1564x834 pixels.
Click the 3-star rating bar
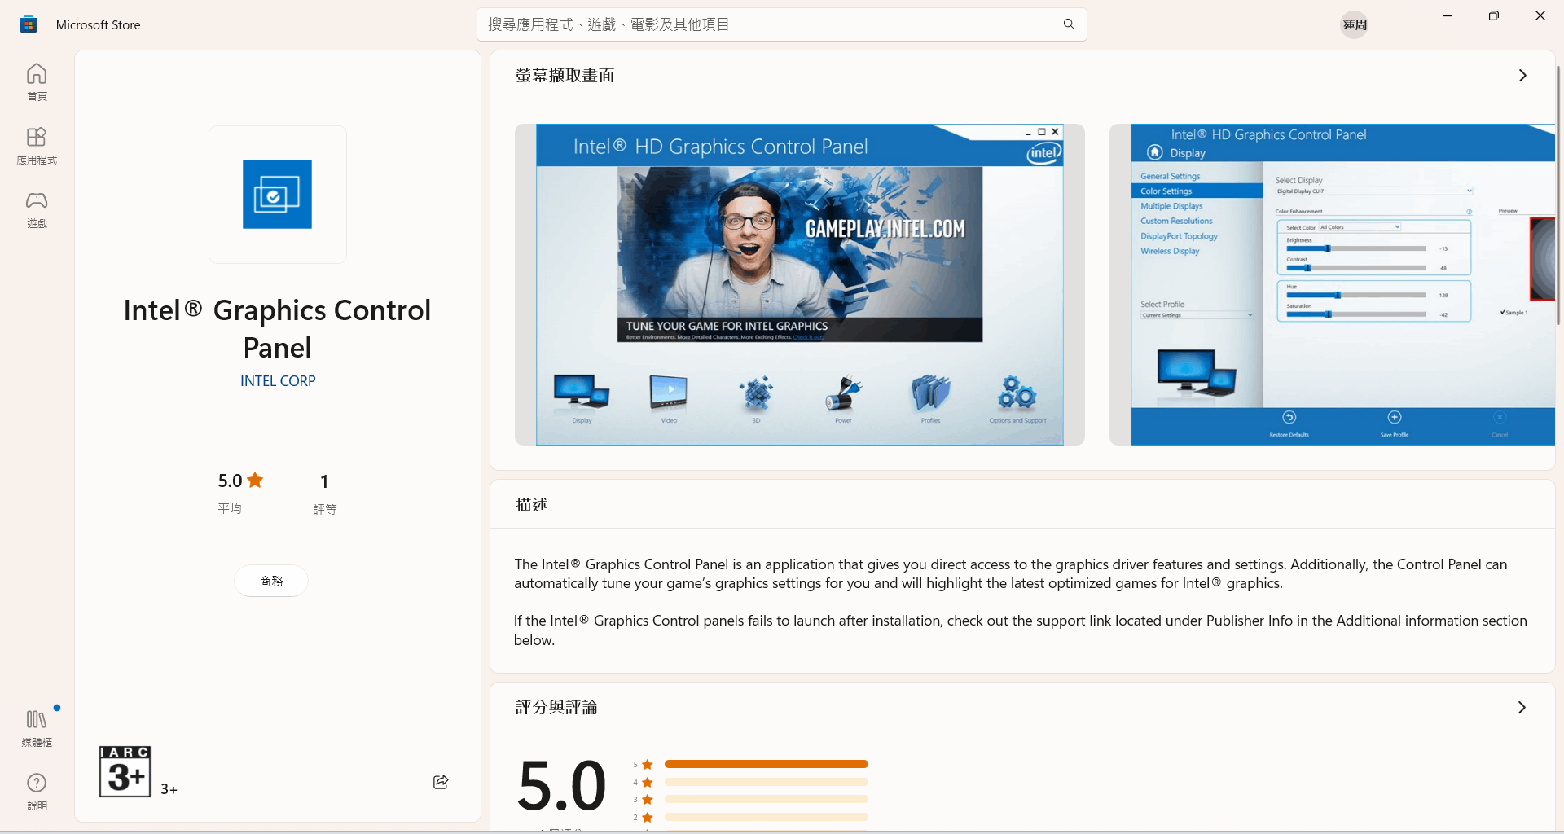tap(766, 799)
